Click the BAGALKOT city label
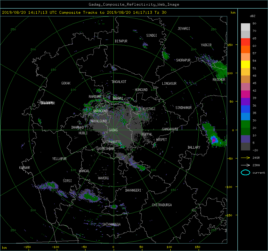 [119, 82]
